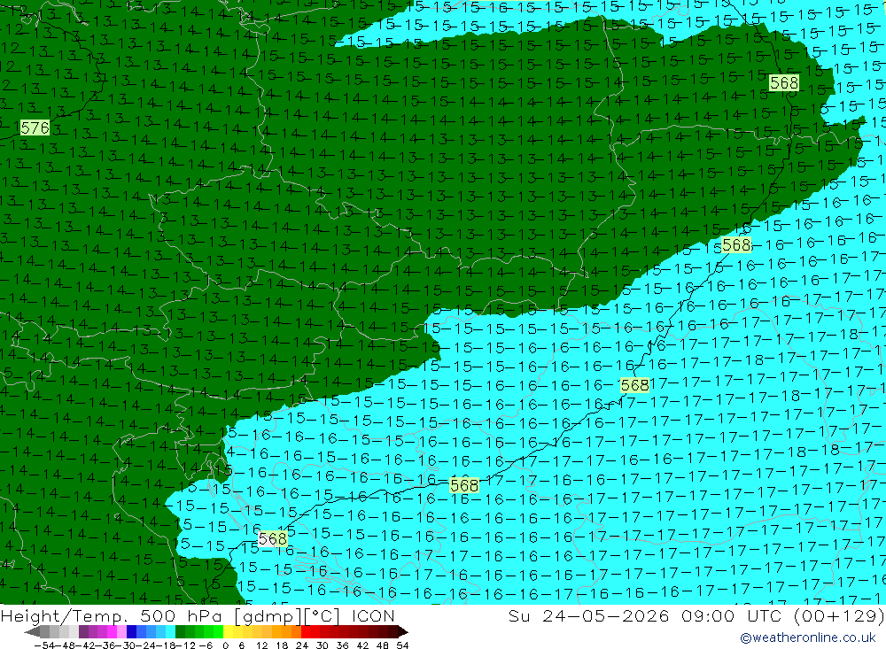The image size is (886, 649).
Task: Pick the yellow 0 legend swatch
Action: 228,632
